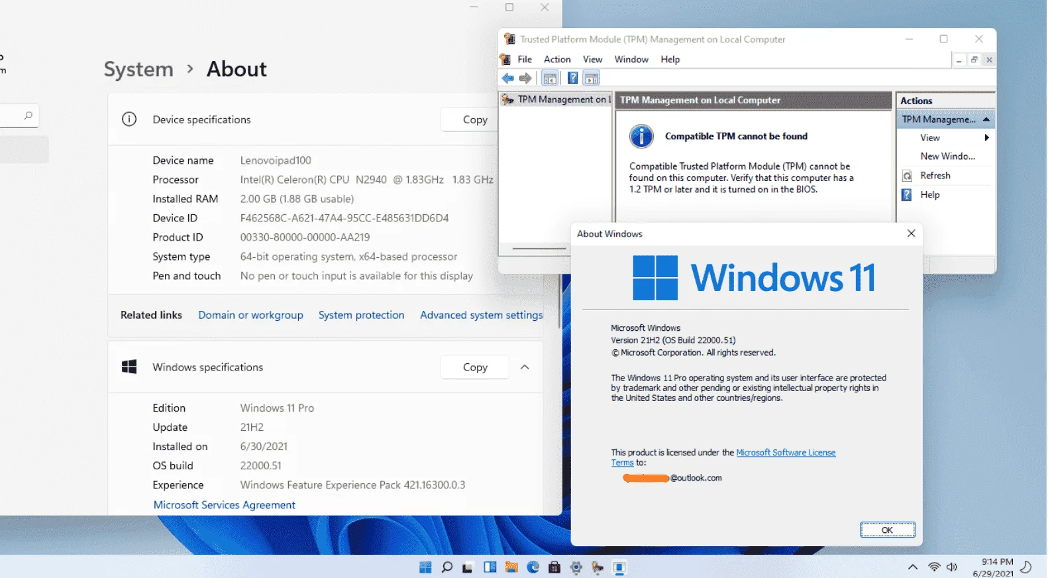Click the Forward arrow in TPM toolbar
Image resolution: width=1048 pixels, height=578 pixels.
click(x=525, y=78)
